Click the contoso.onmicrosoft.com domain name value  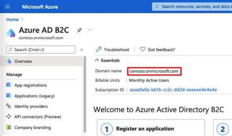[x=154, y=71]
